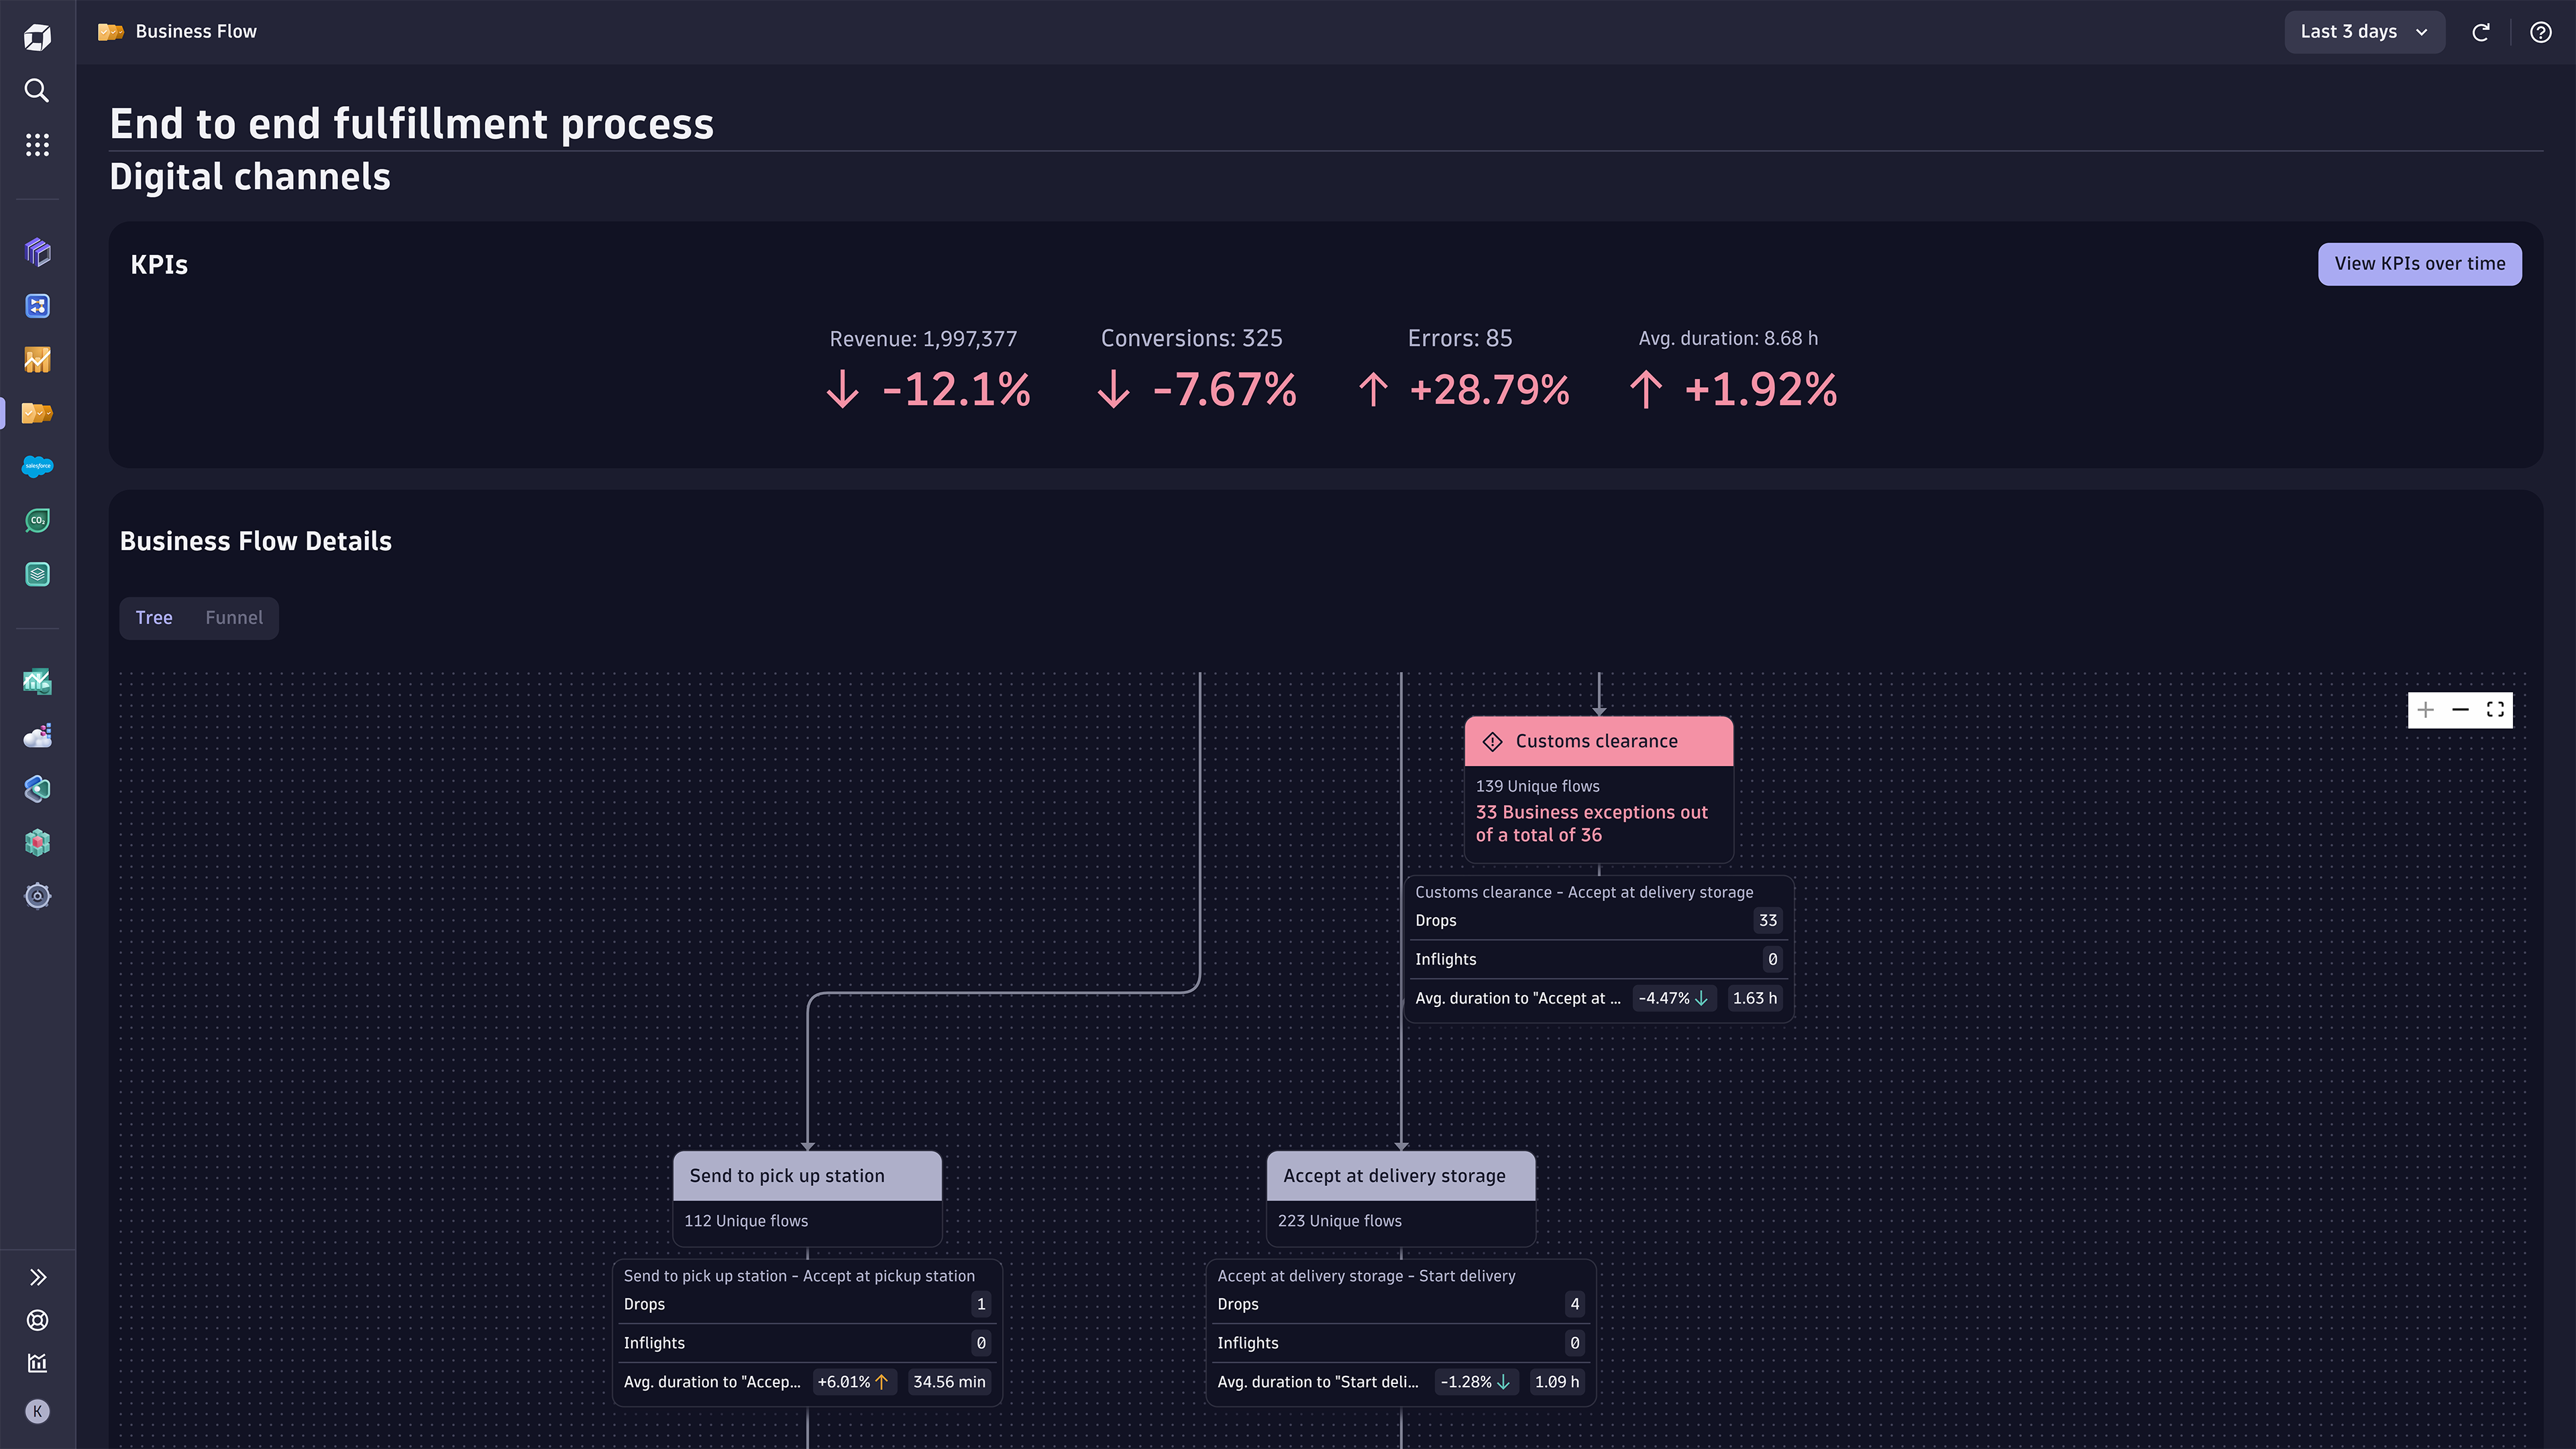Switch to the Funnel tab view
Viewport: 2576px width, 1449px height.
coord(233,617)
